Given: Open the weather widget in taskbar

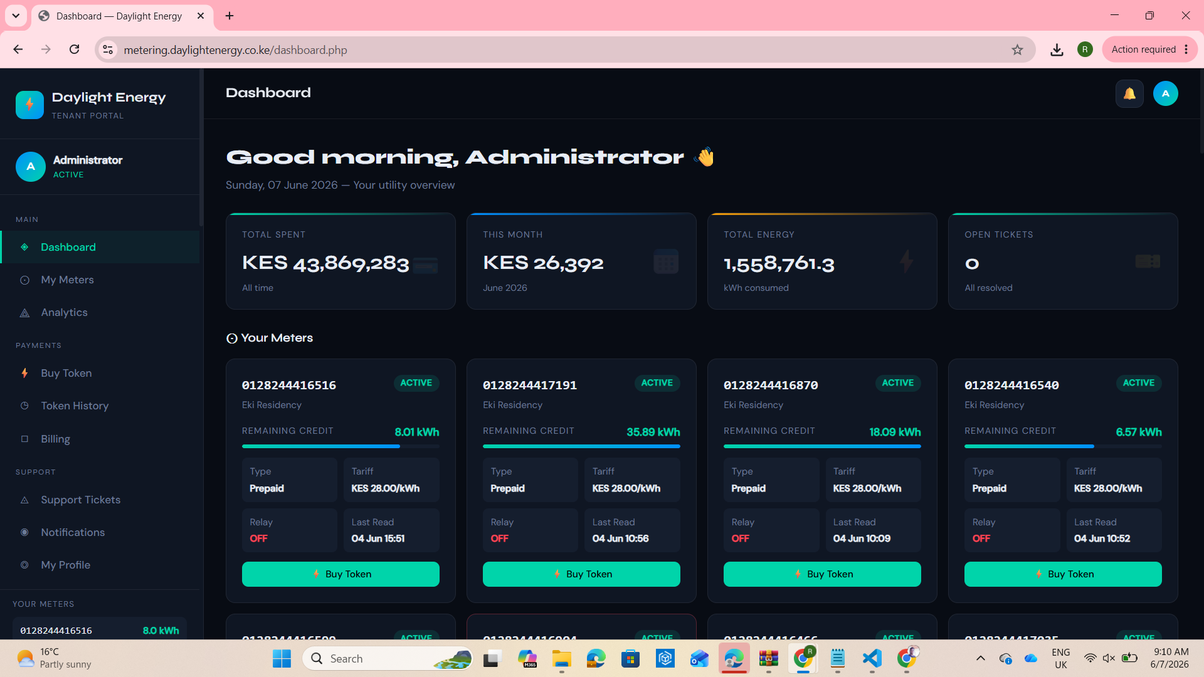Looking at the screenshot, I should (54, 658).
